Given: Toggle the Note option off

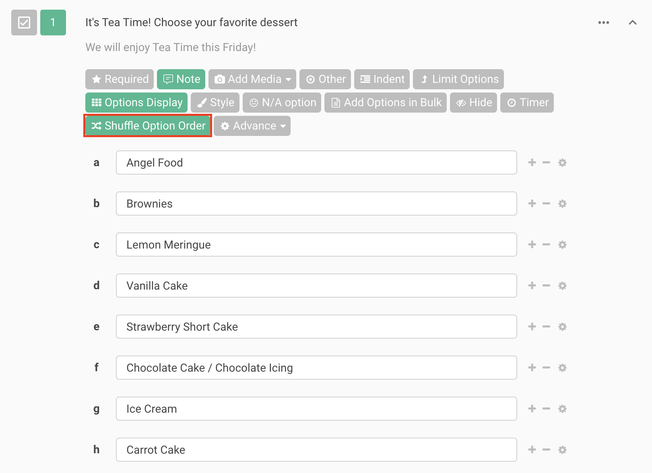Looking at the screenshot, I should 181,79.
